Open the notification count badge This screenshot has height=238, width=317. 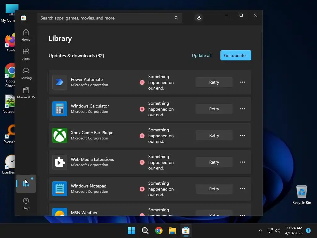point(308,231)
